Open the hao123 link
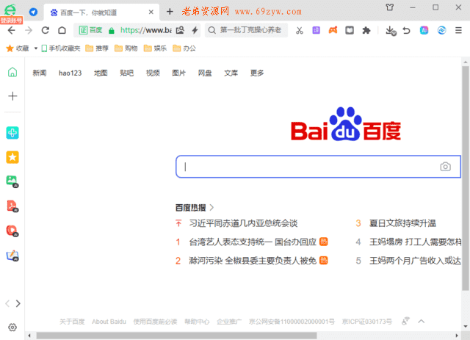 tap(70, 73)
